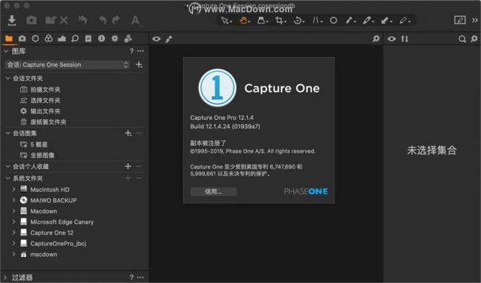Select the Rotate straighten tool

point(298,21)
